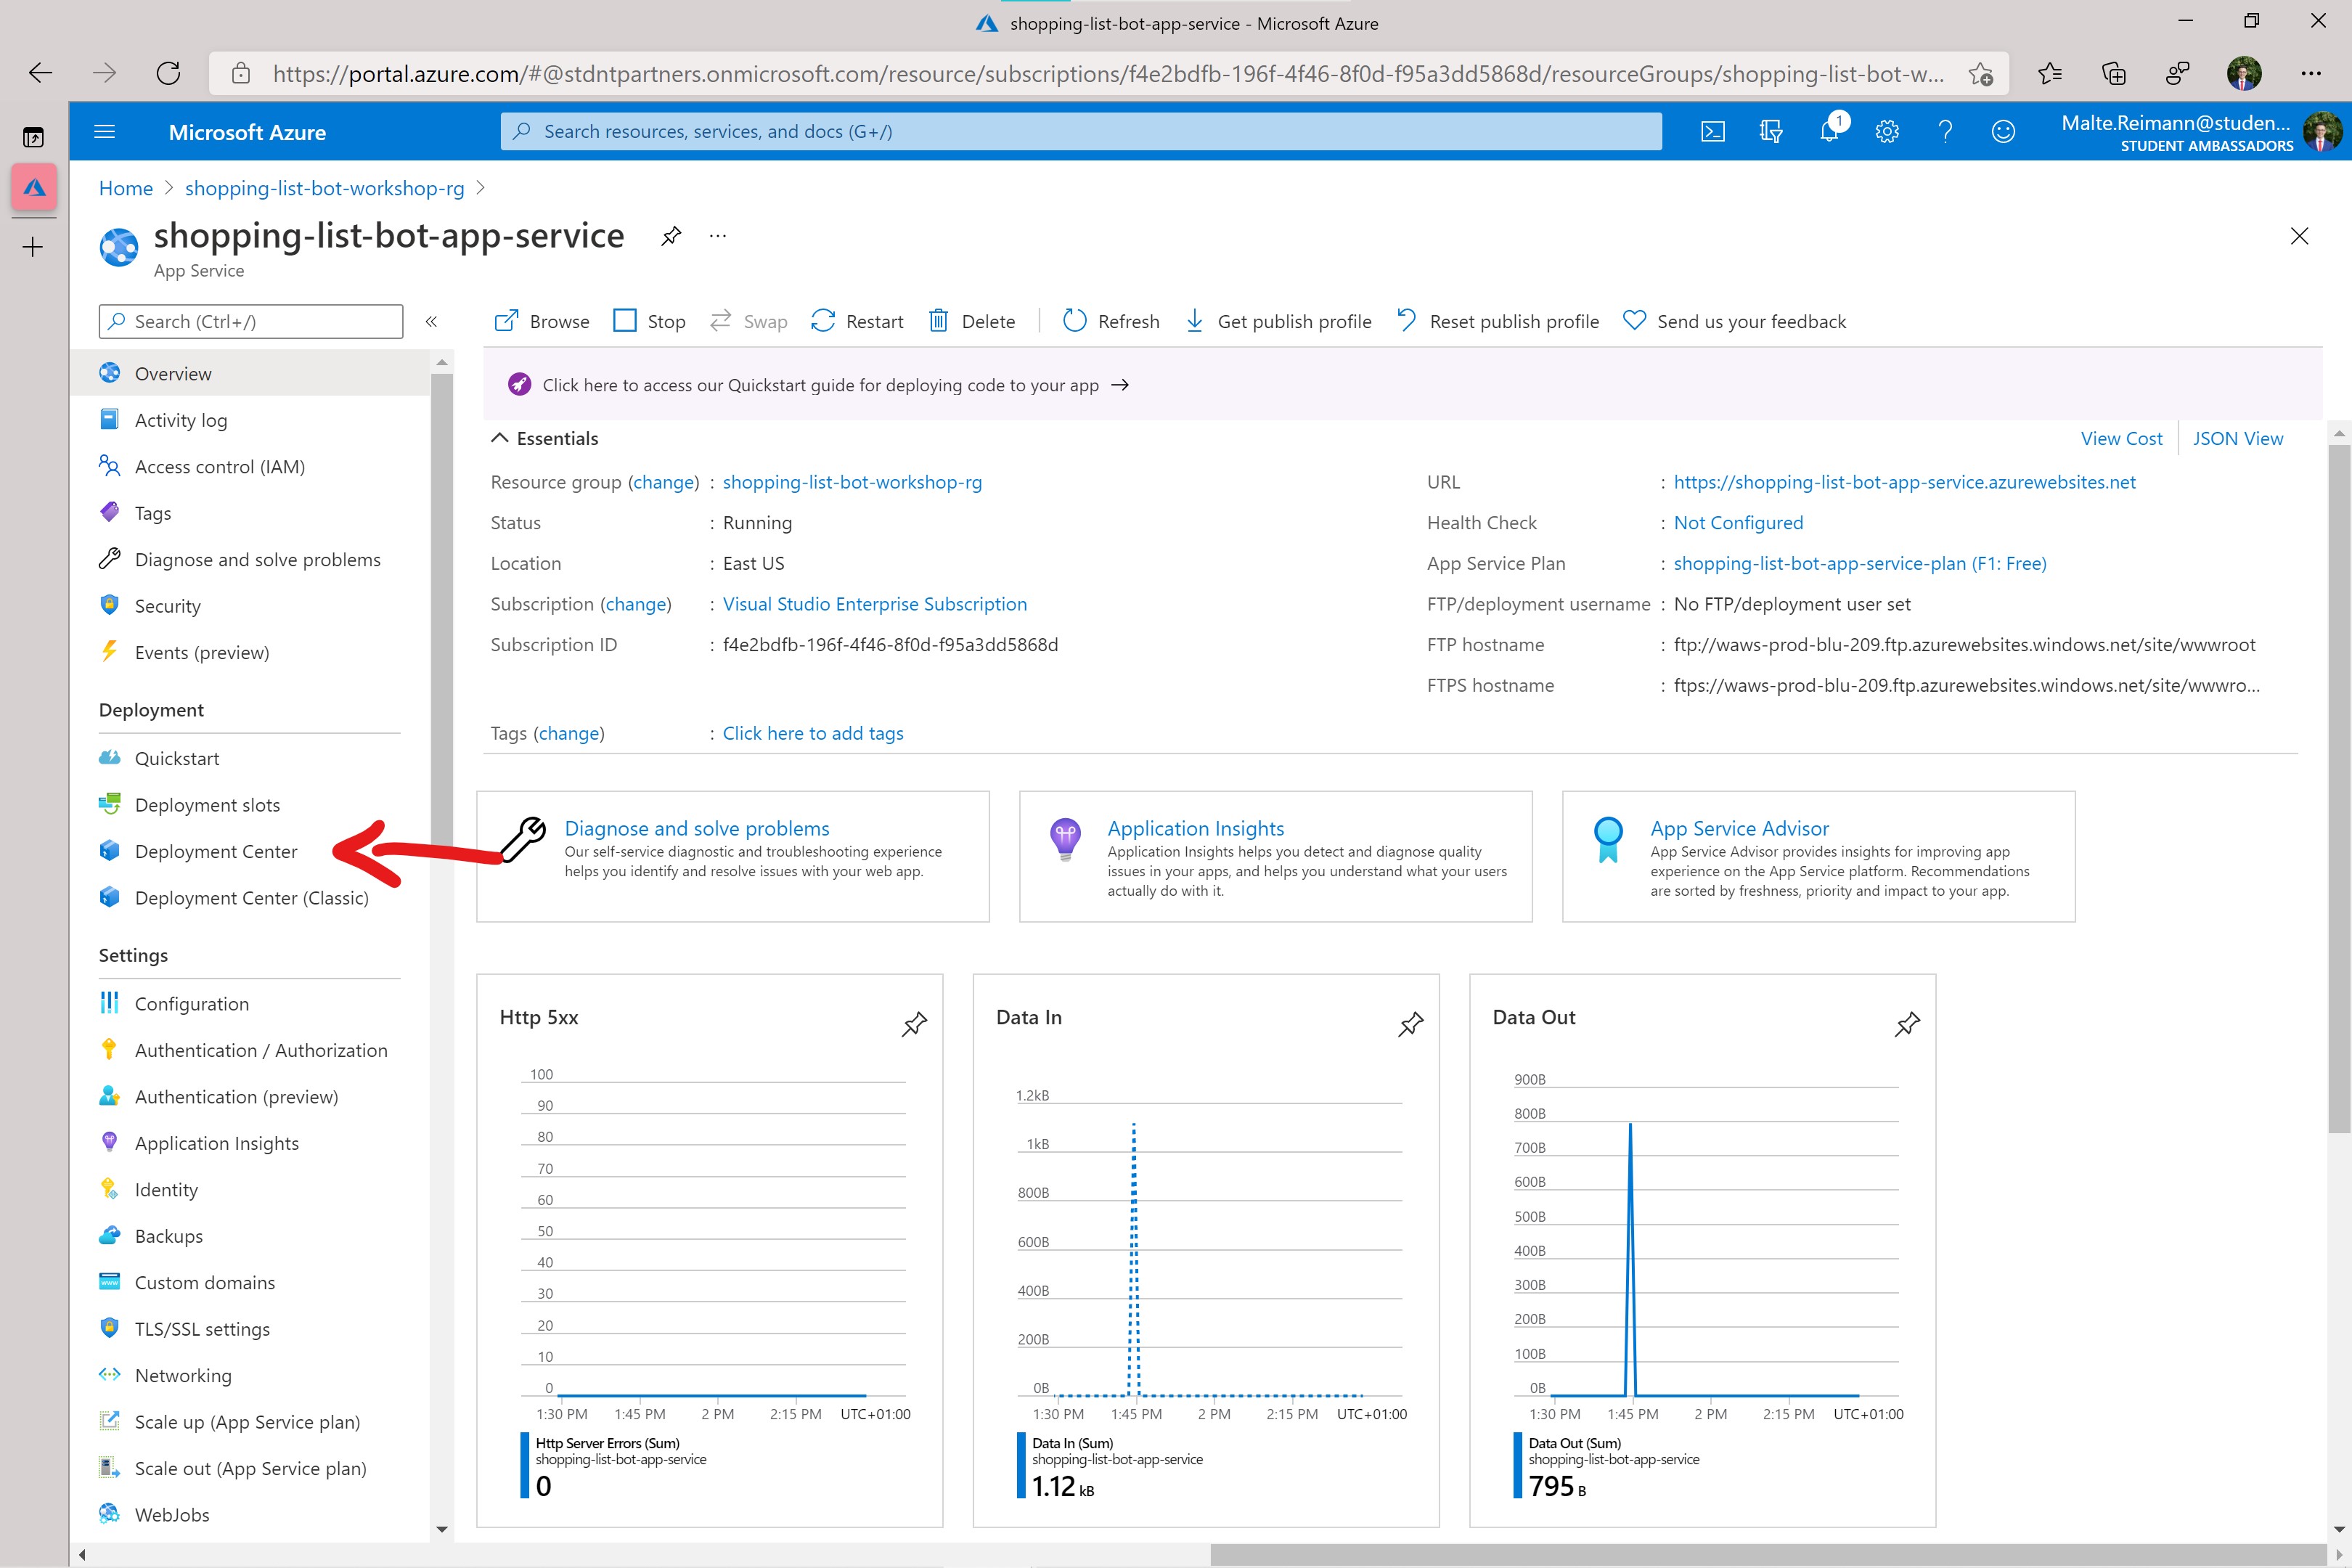Viewport: 2352px width, 1568px height.
Task: Focus the Azure resources search box
Action: 1080,131
